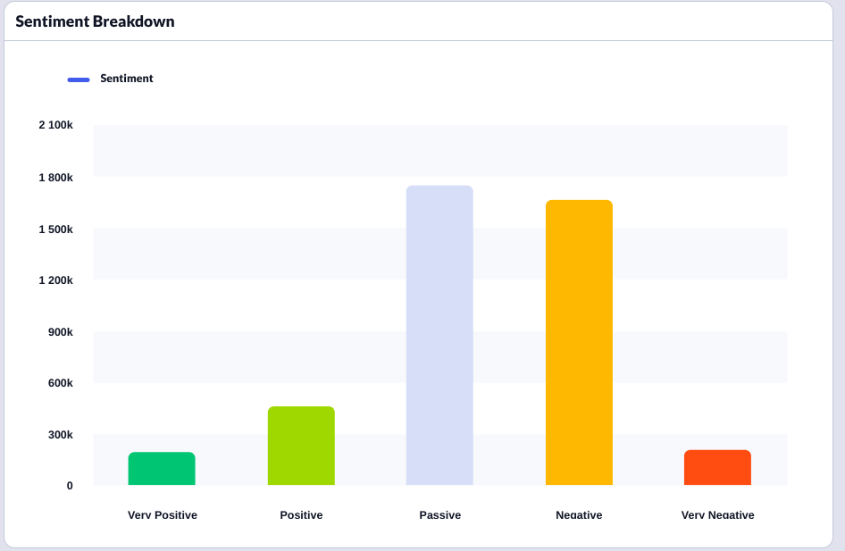Click the 900k y-axis tick label

point(58,332)
